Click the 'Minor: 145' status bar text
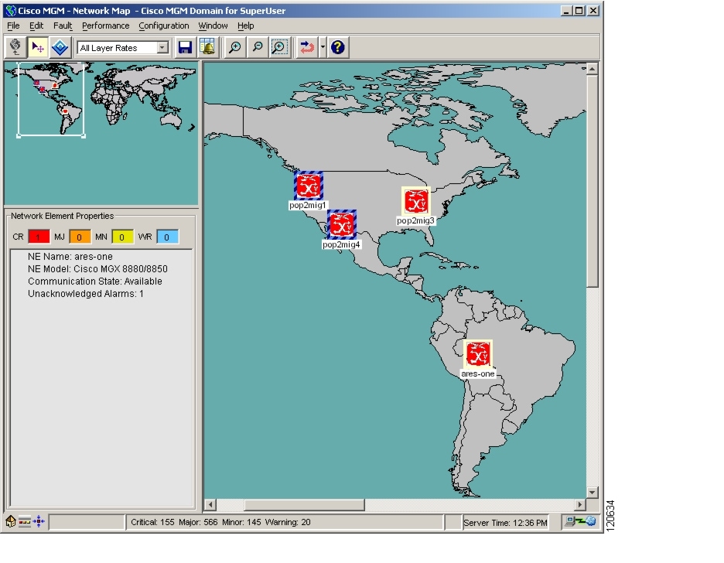The height and width of the screenshot is (563, 724). pos(241,522)
